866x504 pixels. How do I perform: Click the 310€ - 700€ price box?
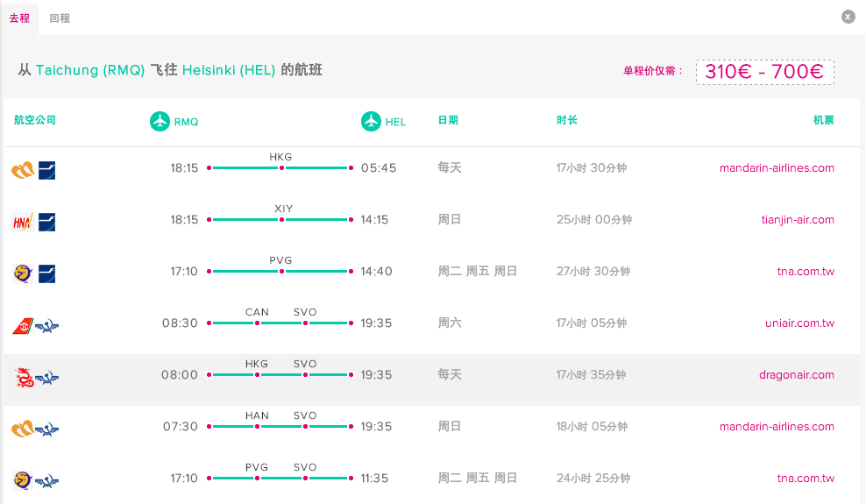pos(764,72)
